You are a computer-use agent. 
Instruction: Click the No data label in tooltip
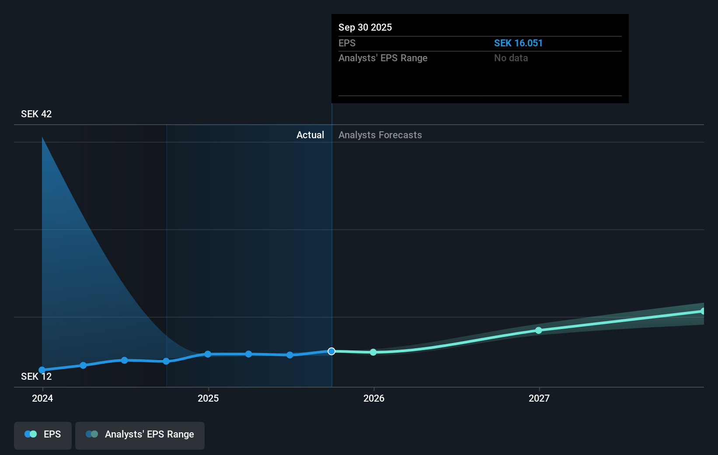point(511,58)
